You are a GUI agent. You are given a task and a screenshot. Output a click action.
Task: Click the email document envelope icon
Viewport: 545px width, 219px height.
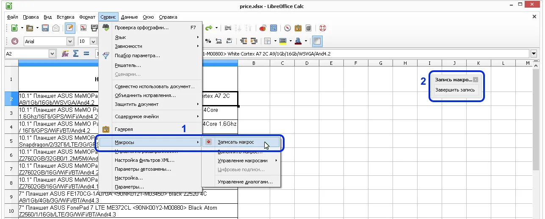56,28
